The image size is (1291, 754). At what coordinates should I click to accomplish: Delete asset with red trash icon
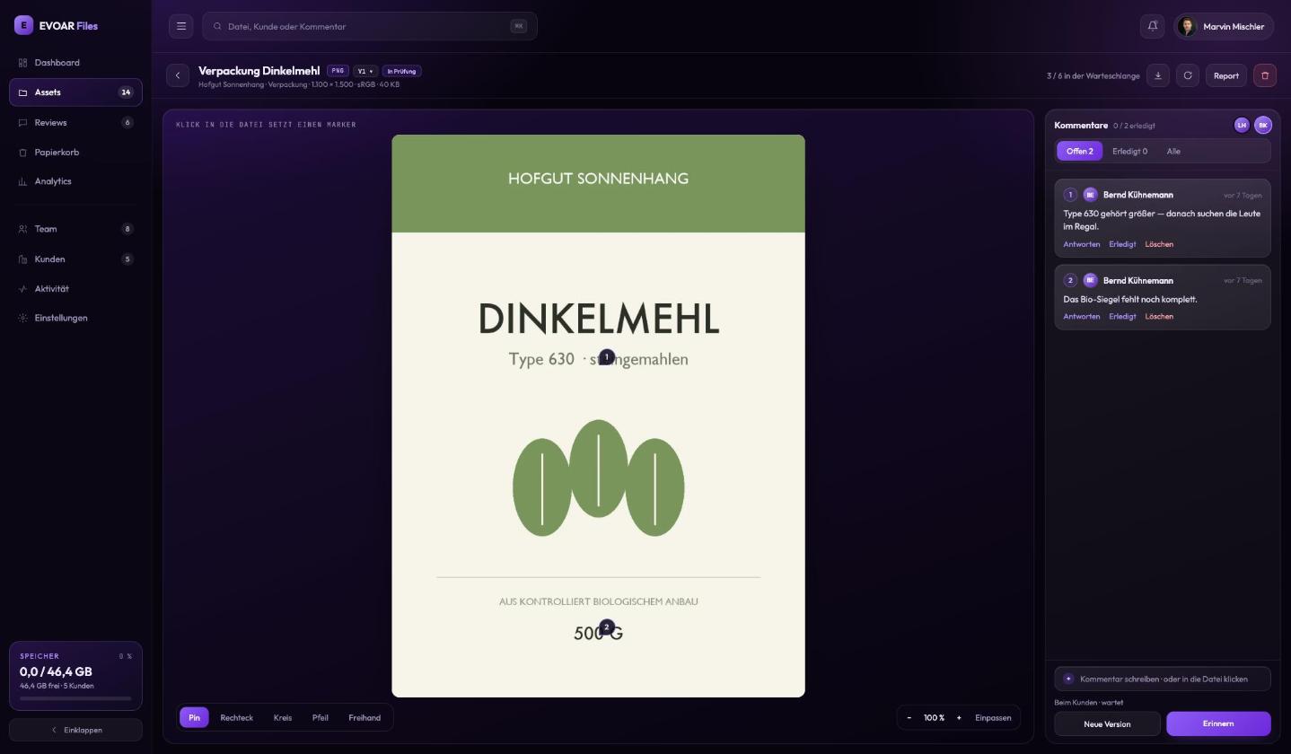(1265, 75)
